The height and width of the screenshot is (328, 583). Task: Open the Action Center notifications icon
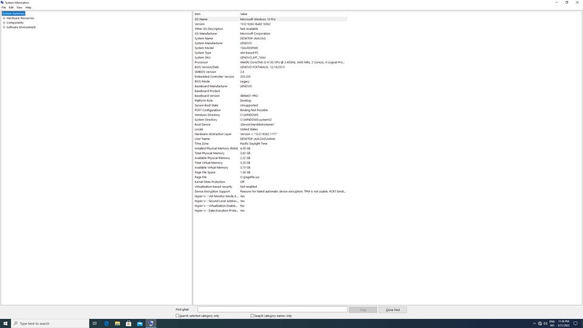tap(576, 324)
